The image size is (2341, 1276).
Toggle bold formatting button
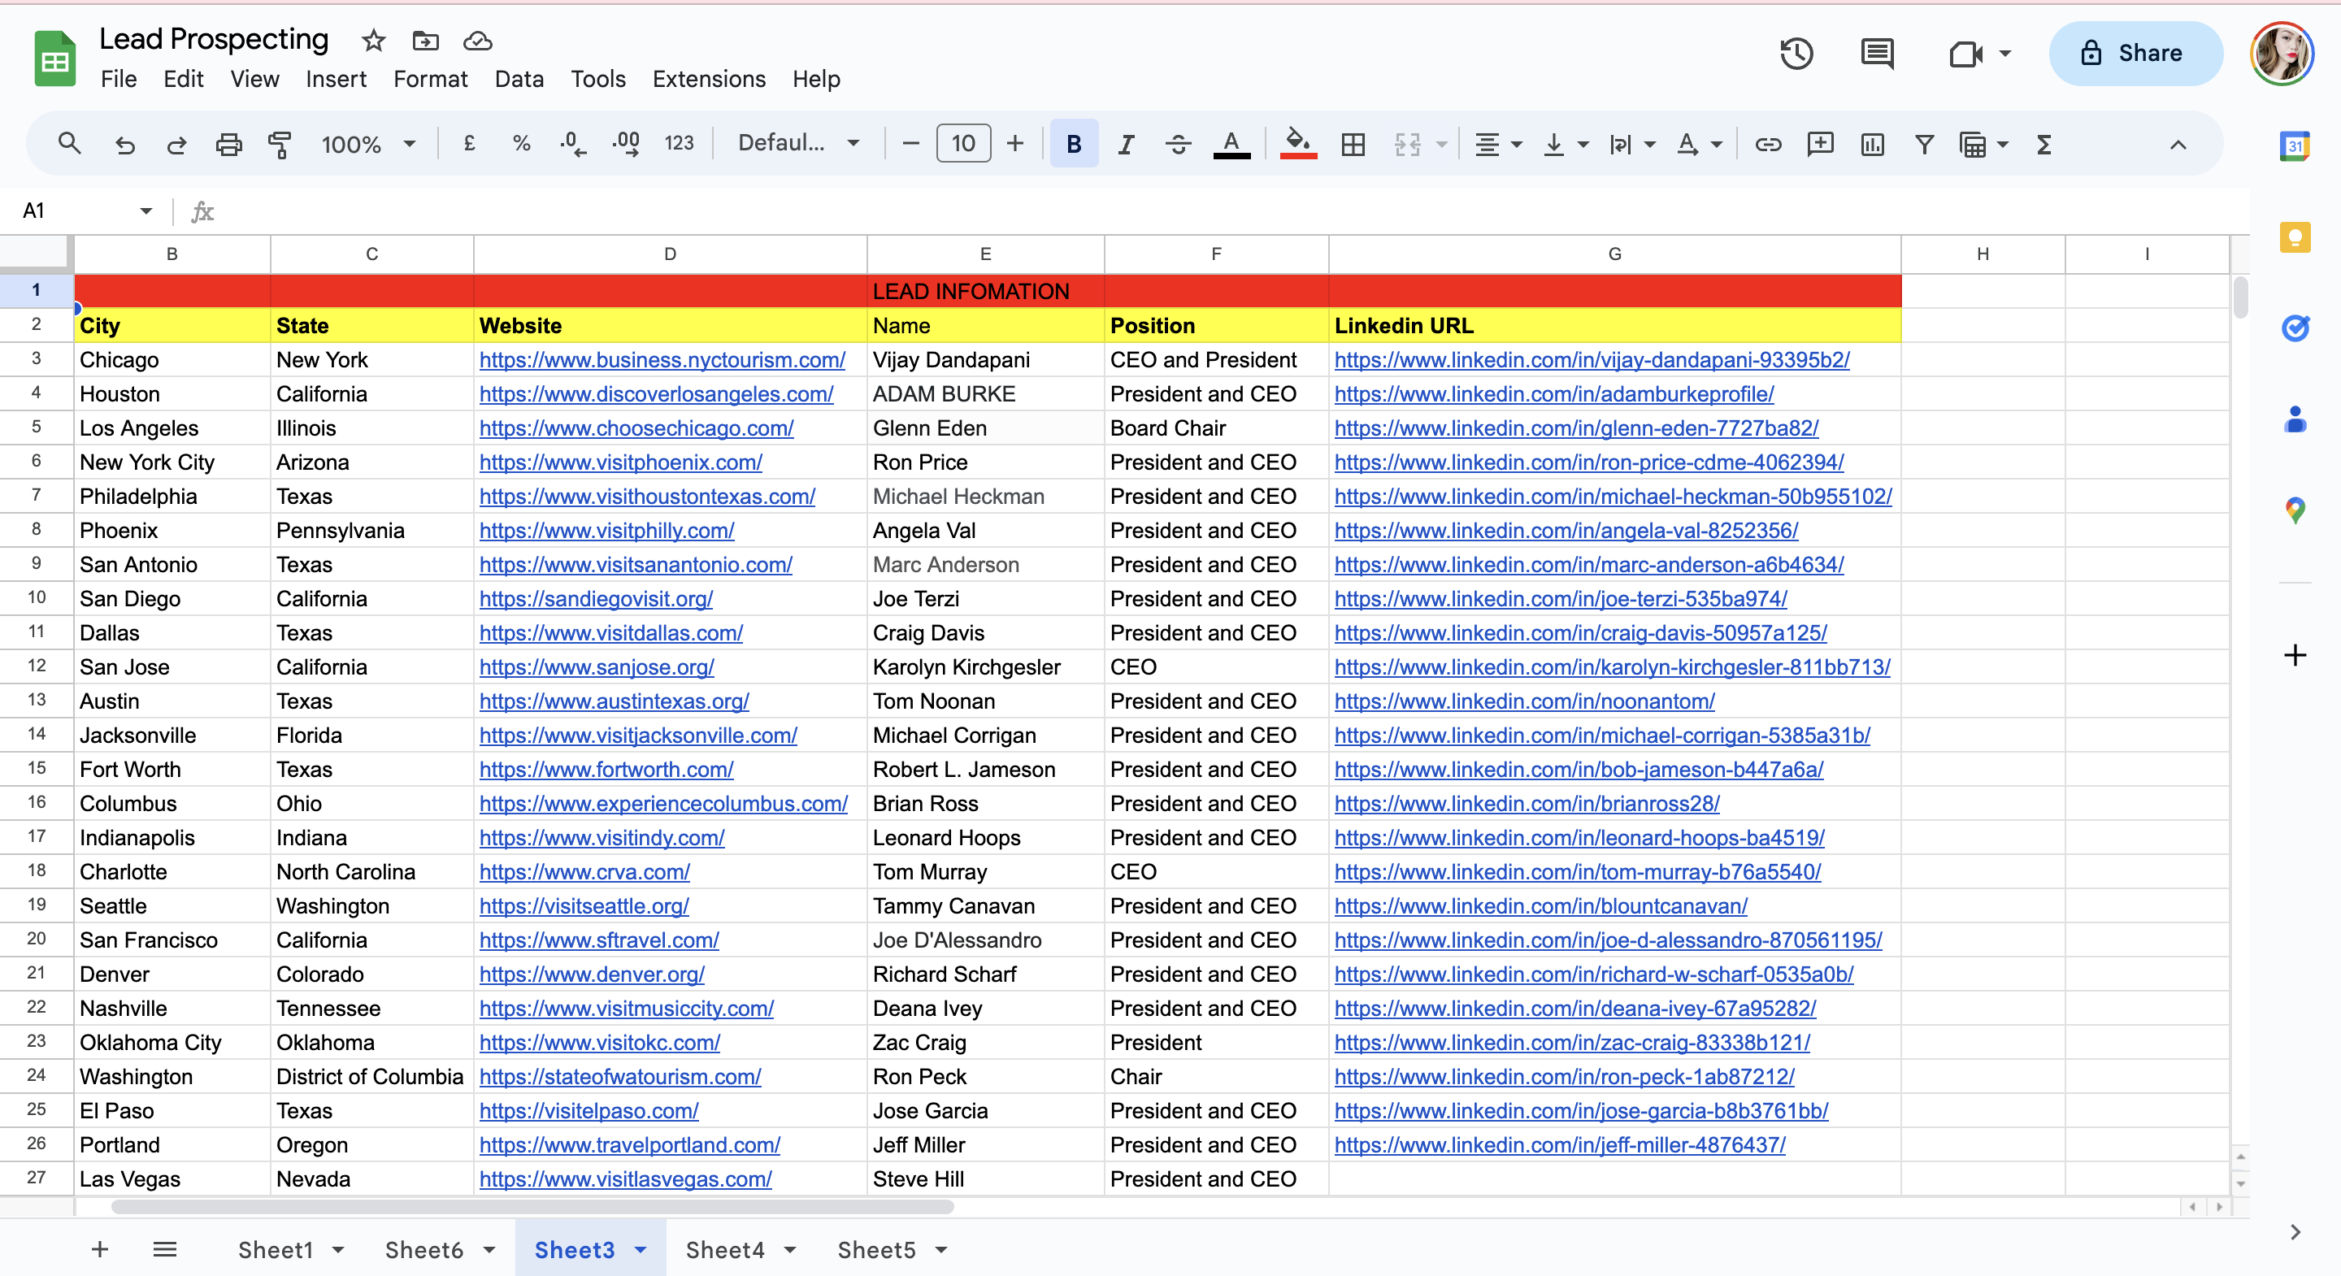tap(1073, 144)
